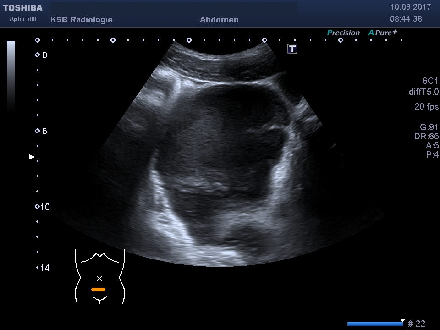Click the date 10.08.2017

tap(411, 7)
